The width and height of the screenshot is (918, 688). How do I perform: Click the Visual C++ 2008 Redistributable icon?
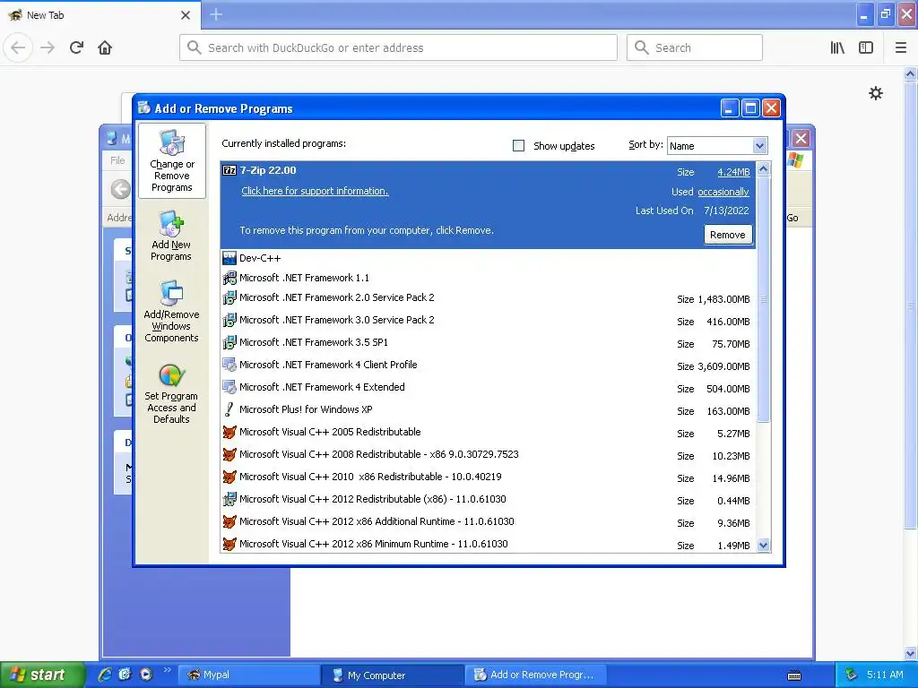tap(229, 454)
